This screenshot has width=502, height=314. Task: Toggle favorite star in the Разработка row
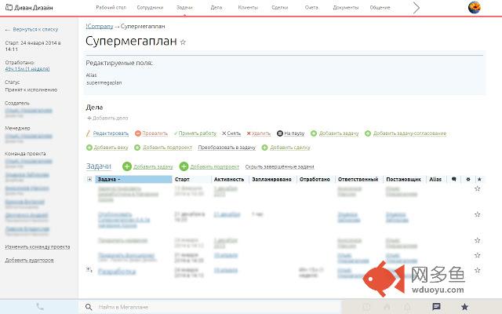(x=478, y=270)
